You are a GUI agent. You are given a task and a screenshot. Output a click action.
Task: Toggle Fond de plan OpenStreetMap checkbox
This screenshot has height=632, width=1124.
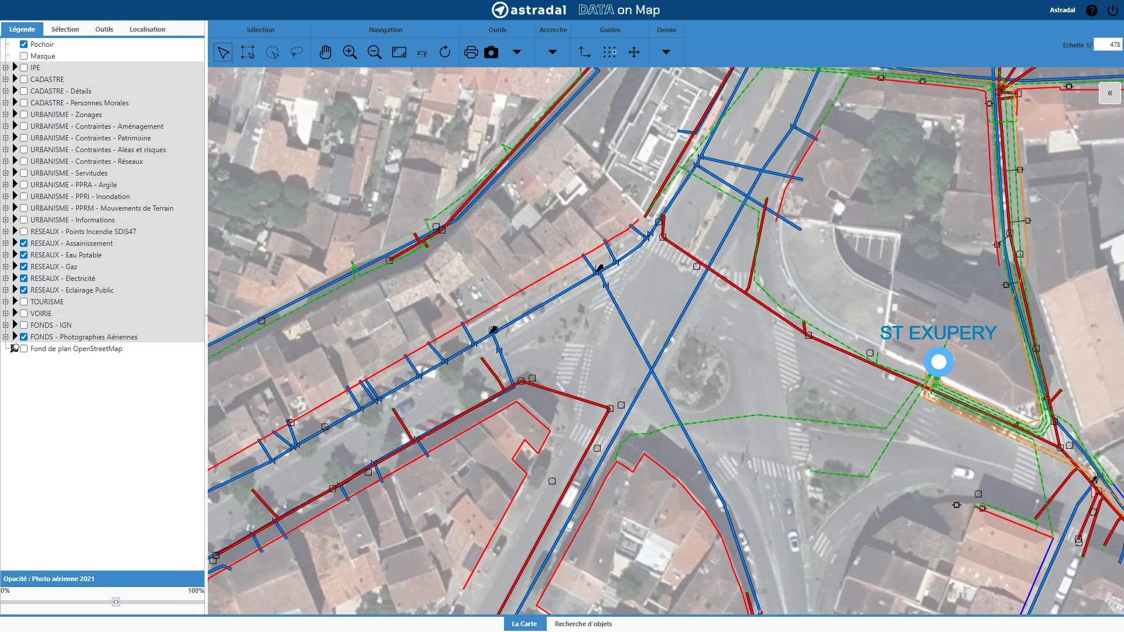[24, 349]
